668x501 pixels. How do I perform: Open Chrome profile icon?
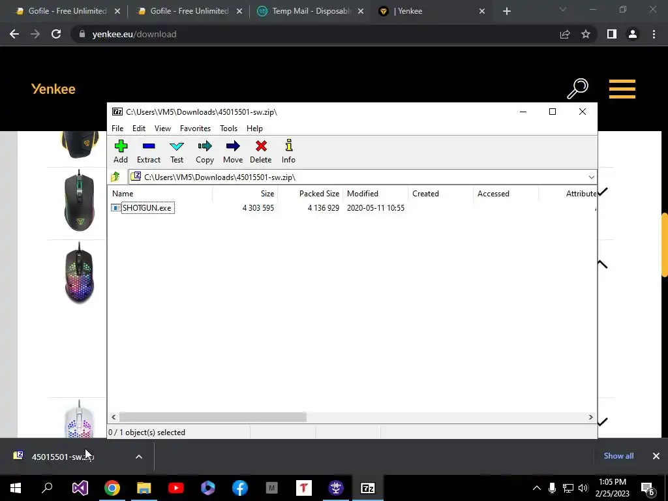[x=633, y=34]
